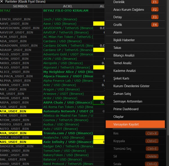Select My Neighbor Alice description
This screenshot has height=166, width=169.
[68, 72]
